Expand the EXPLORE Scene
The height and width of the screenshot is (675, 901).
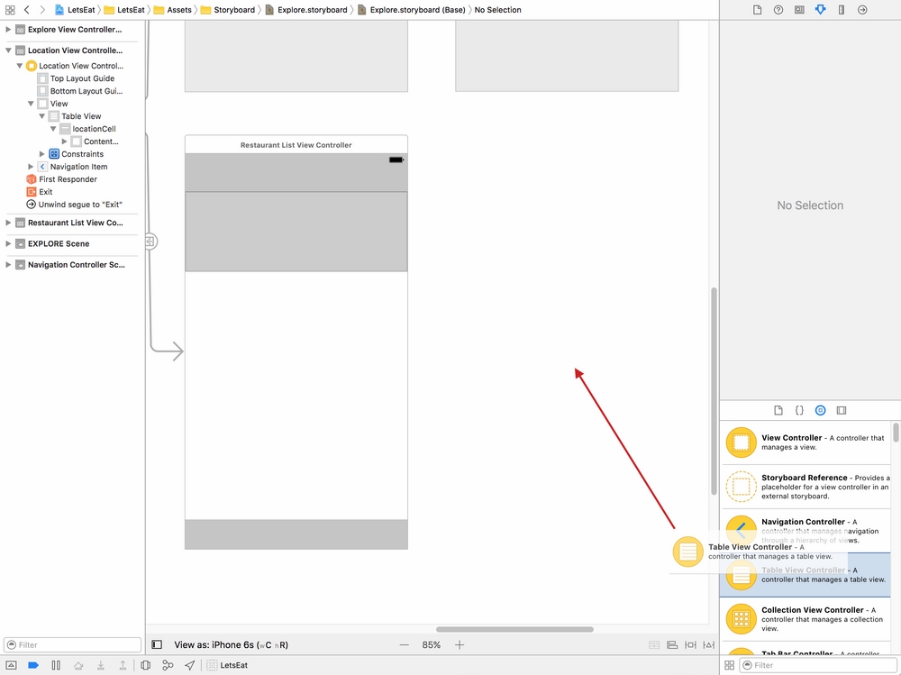8,244
